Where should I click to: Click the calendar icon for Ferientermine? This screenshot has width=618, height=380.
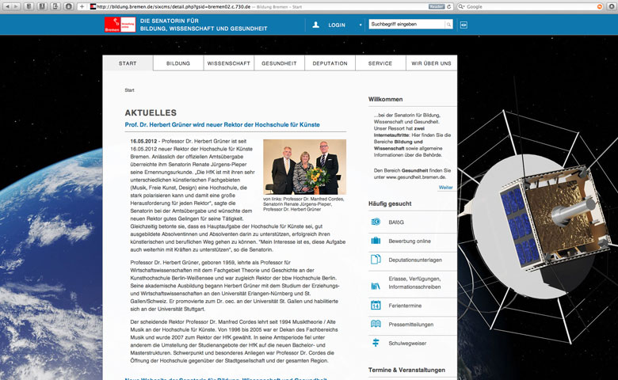376,305
